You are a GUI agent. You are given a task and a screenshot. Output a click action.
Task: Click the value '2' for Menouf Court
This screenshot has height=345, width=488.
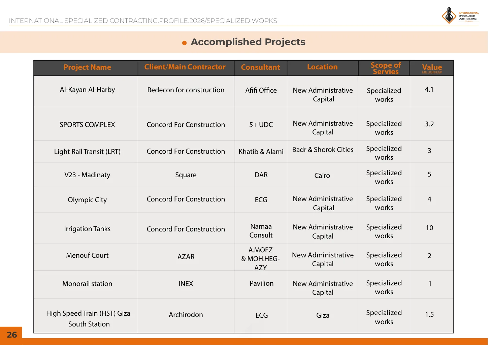click(x=429, y=256)
